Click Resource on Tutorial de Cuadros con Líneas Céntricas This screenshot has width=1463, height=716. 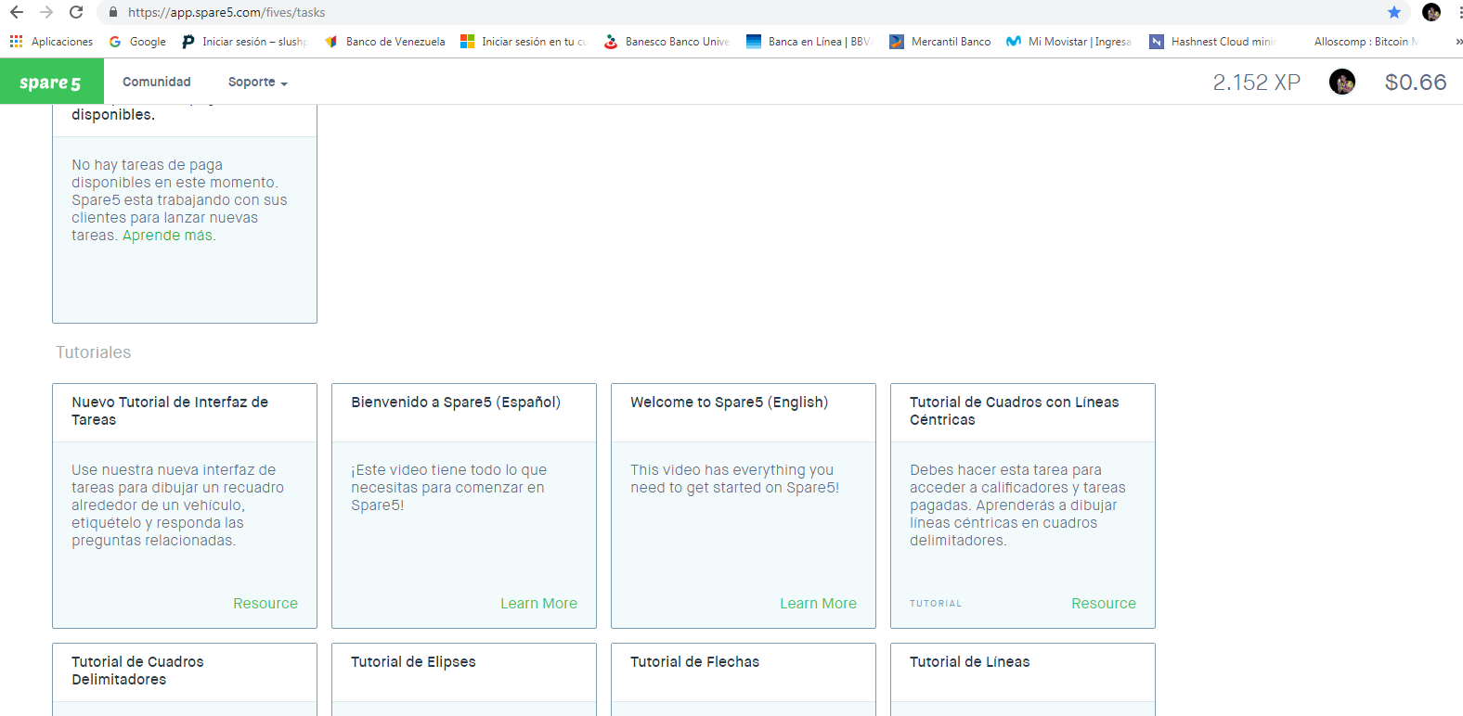[1104, 604]
